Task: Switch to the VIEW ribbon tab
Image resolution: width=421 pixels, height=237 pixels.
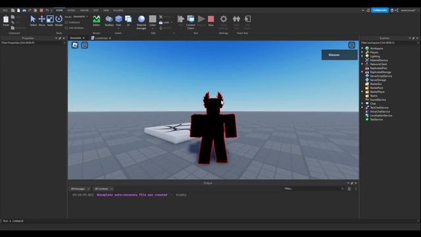Action: [106, 11]
